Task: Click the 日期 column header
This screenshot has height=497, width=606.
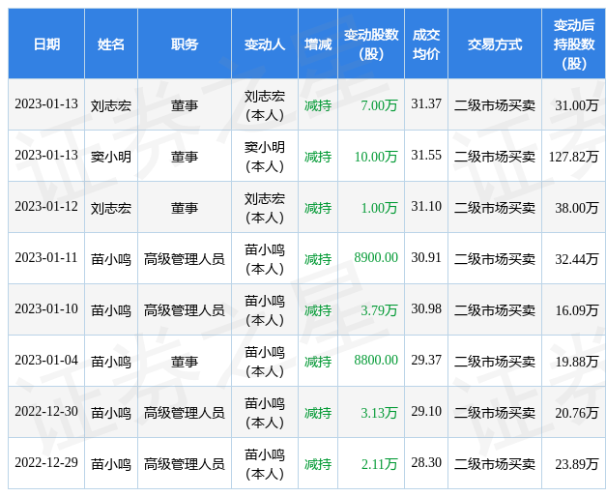Action: point(46,44)
